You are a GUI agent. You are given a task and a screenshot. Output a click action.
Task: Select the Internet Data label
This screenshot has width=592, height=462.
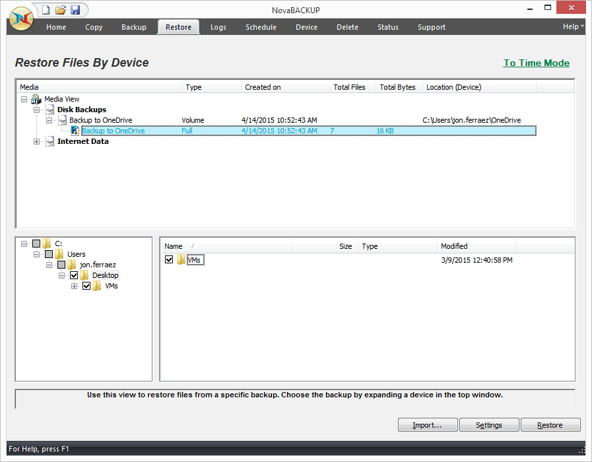[82, 141]
